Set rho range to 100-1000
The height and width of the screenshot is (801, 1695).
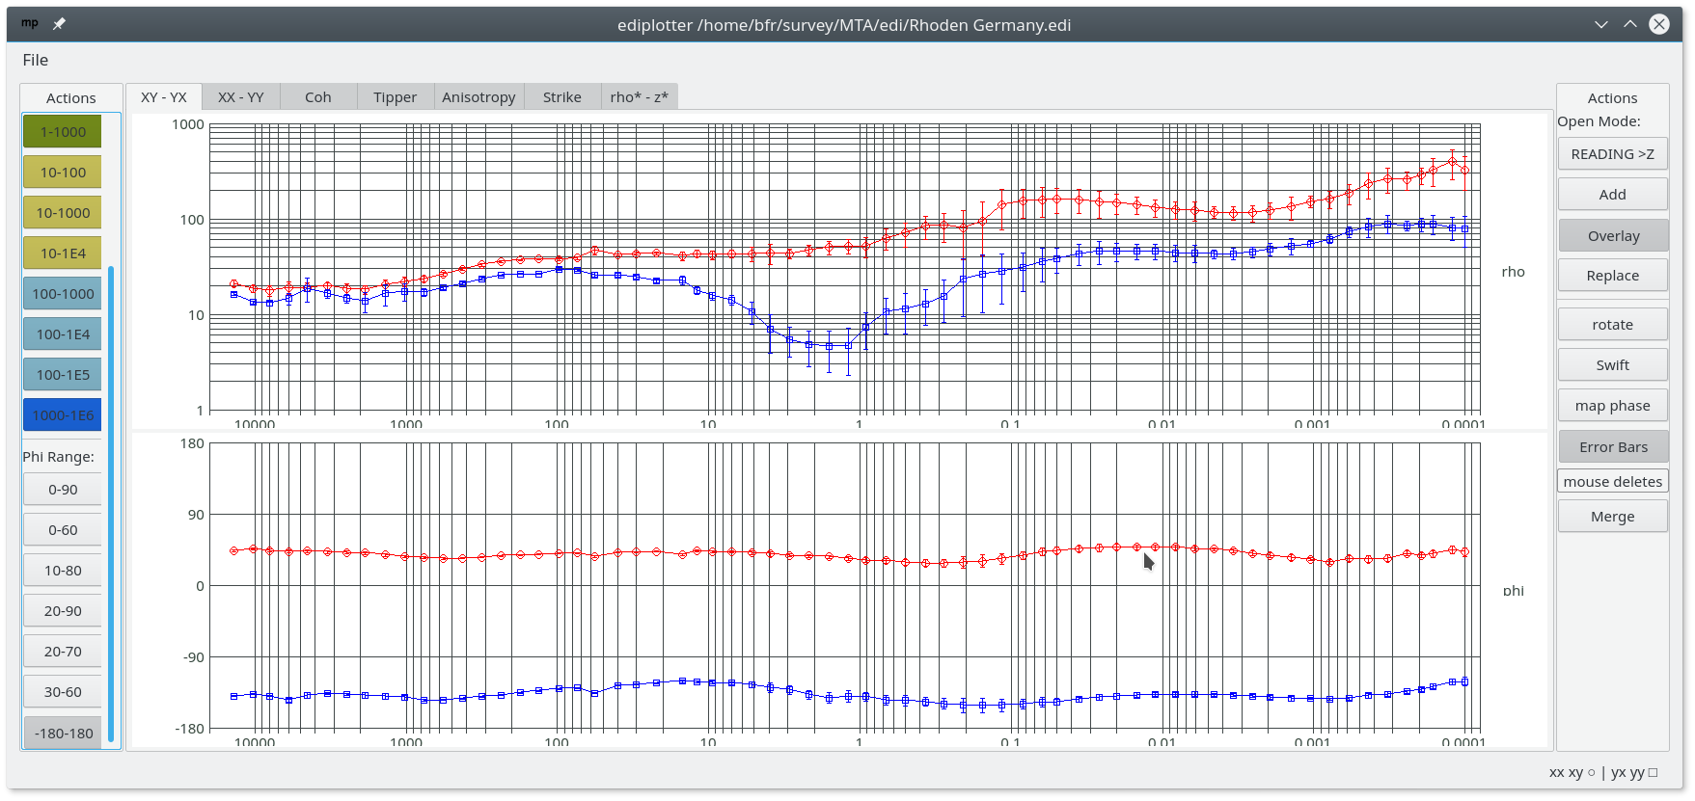point(63,294)
